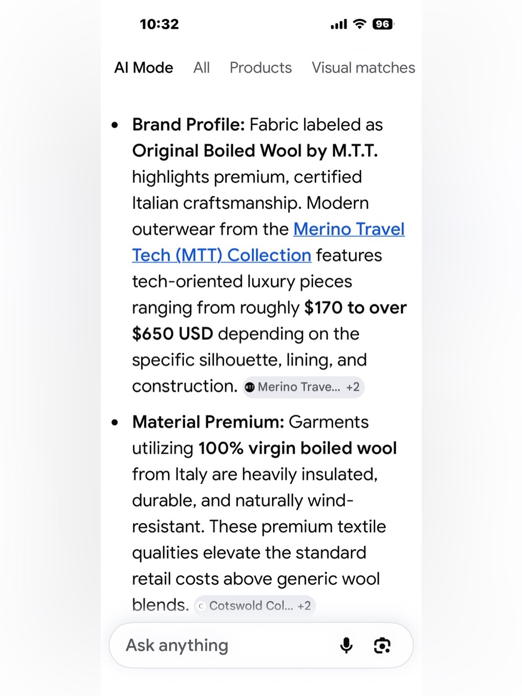
Task: Switch to the AI Mode tab
Action: pyautogui.click(x=144, y=67)
